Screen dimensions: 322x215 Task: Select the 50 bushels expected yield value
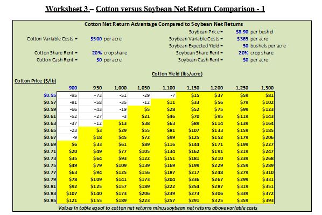coord(246,46)
